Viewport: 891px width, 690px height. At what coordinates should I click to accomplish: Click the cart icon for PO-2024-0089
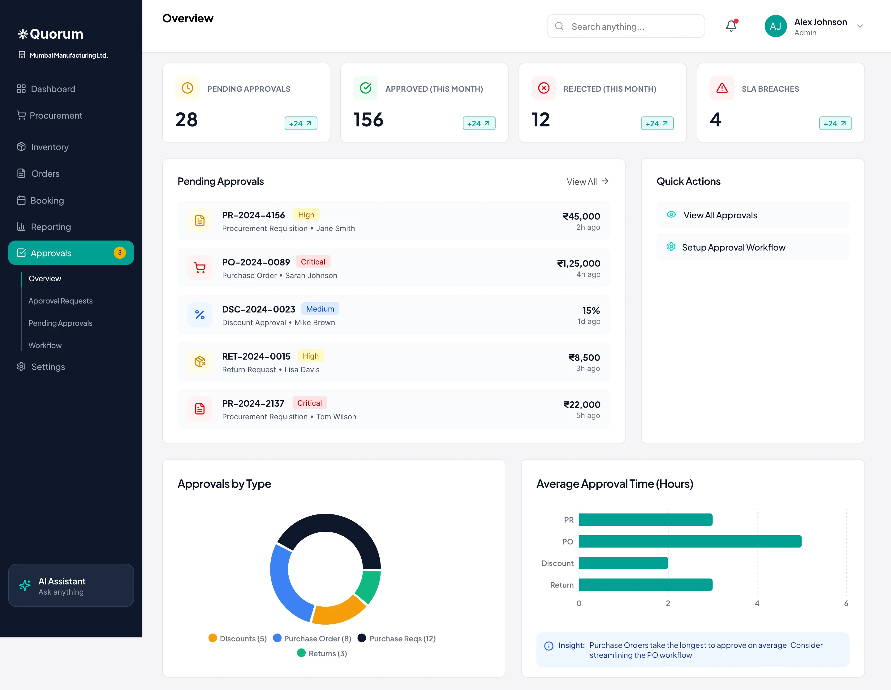200,268
